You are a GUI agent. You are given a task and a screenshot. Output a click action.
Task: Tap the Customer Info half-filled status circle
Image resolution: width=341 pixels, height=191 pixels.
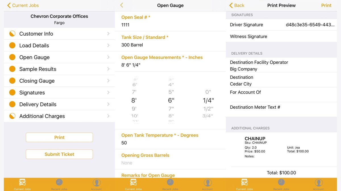12,34
